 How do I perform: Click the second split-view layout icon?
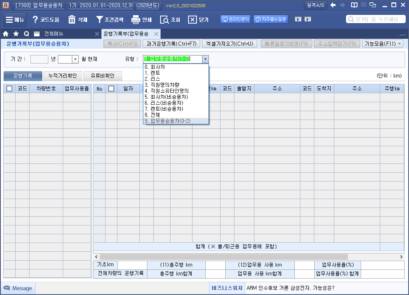308,19
